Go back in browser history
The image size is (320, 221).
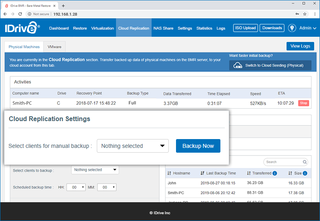click(5, 14)
